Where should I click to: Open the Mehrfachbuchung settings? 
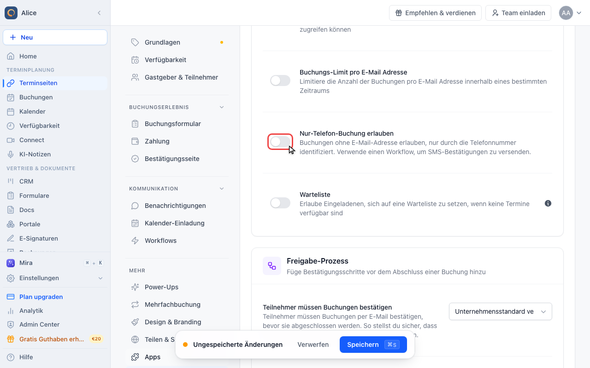177,305
